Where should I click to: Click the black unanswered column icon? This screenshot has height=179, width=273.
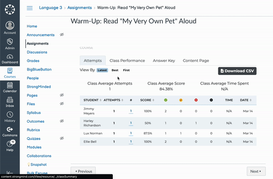(x=211, y=100)
